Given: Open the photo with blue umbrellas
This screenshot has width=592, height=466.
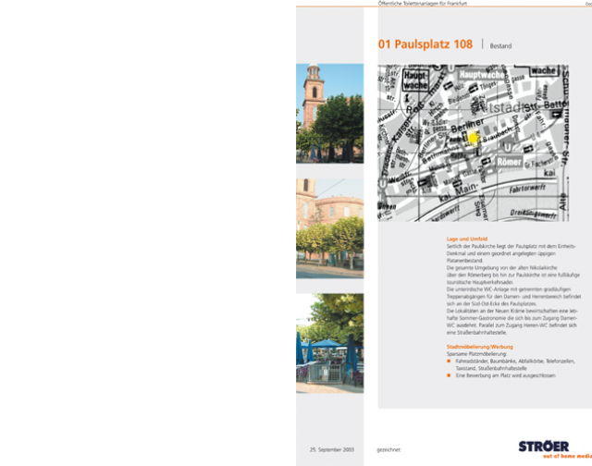Looking at the screenshot, I should pyautogui.click(x=329, y=342).
